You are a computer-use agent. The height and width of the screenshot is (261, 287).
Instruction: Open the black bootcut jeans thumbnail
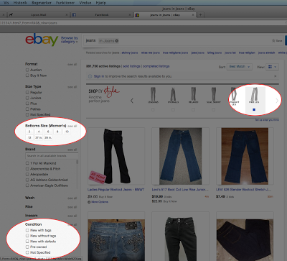(116, 156)
